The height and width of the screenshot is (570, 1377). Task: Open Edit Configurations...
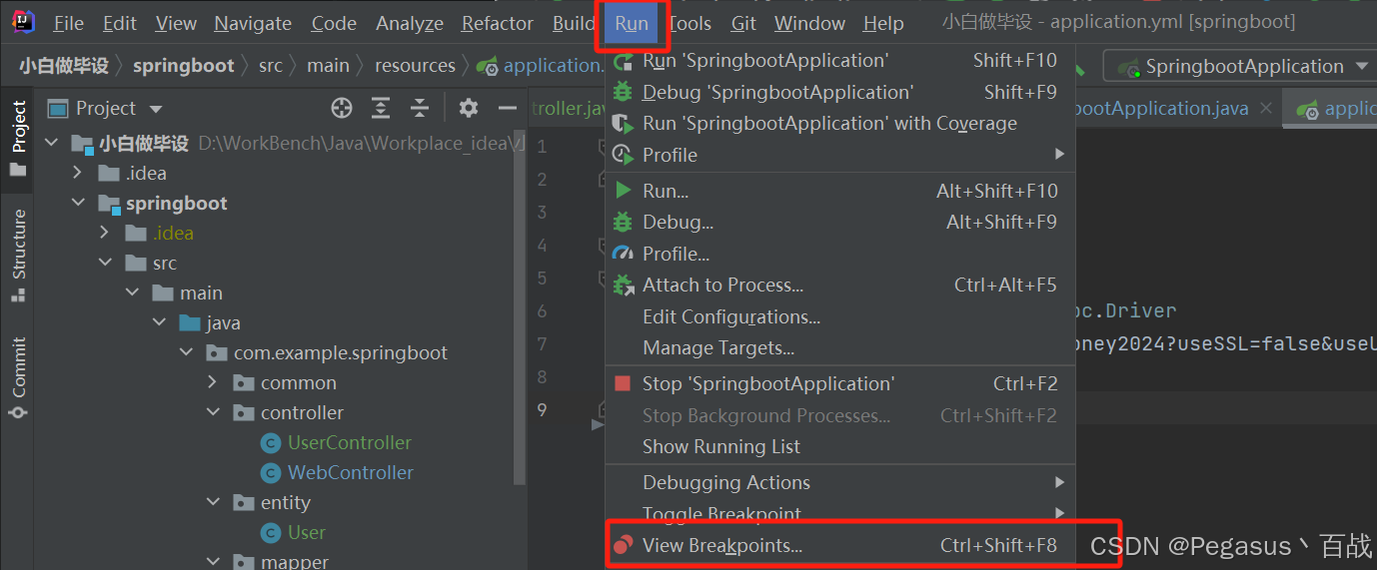pyautogui.click(x=839, y=316)
